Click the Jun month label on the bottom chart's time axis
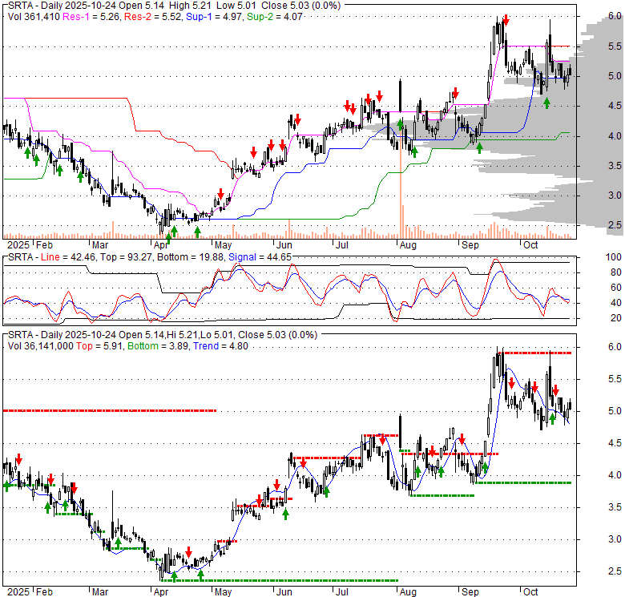 [285, 591]
